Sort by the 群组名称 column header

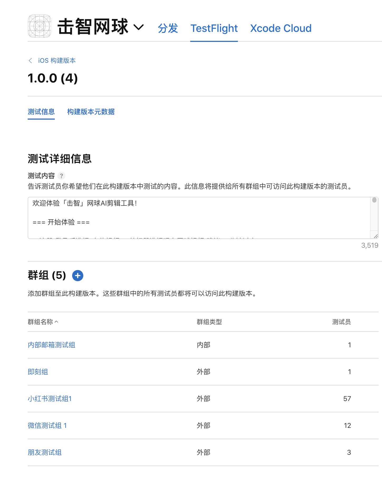43,322
